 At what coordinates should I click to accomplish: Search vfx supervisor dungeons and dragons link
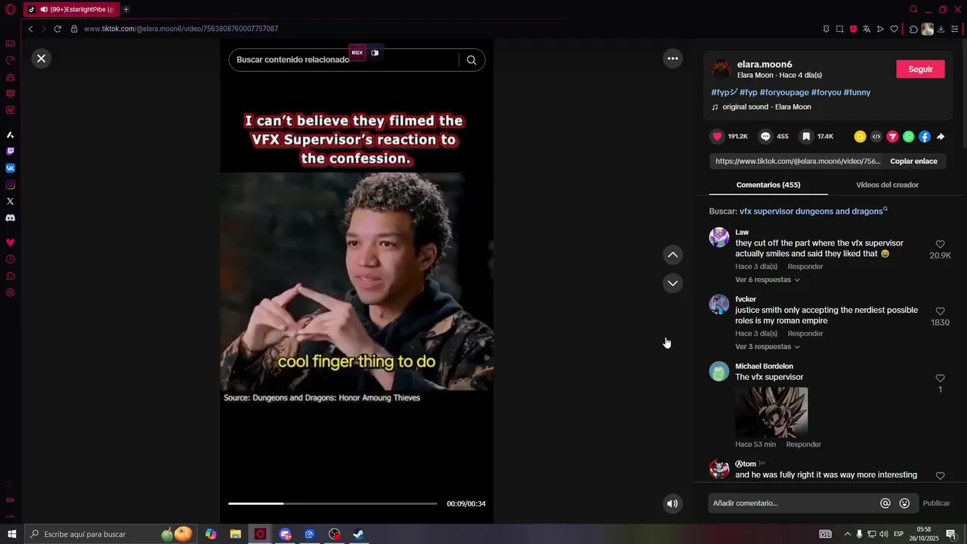[811, 212]
